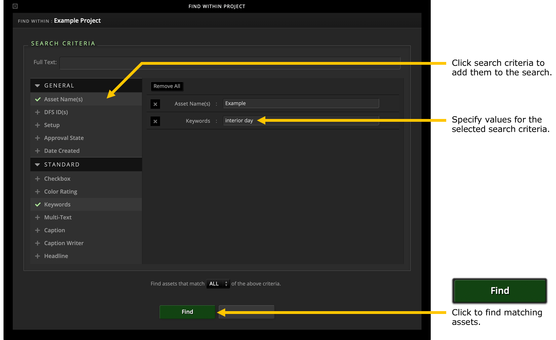The image size is (556, 340).
Task: Remove the Asset Name(s) criterion with X
Action: click(x=155, y=104)
